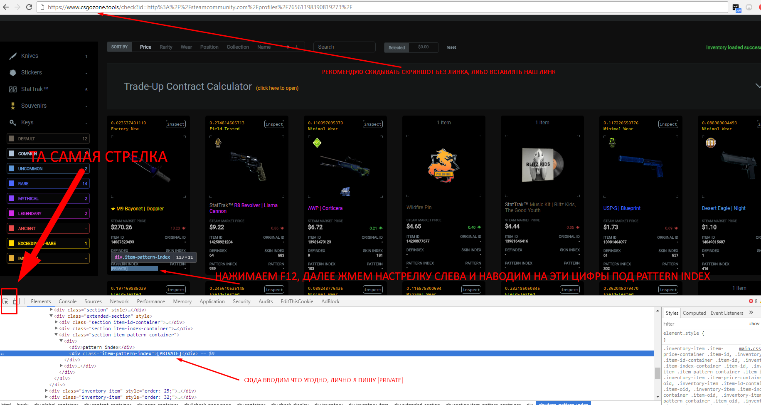Toggle the MYTHICAL rarity filter
Screen dimensions: 761x405
tap(48, 198)
